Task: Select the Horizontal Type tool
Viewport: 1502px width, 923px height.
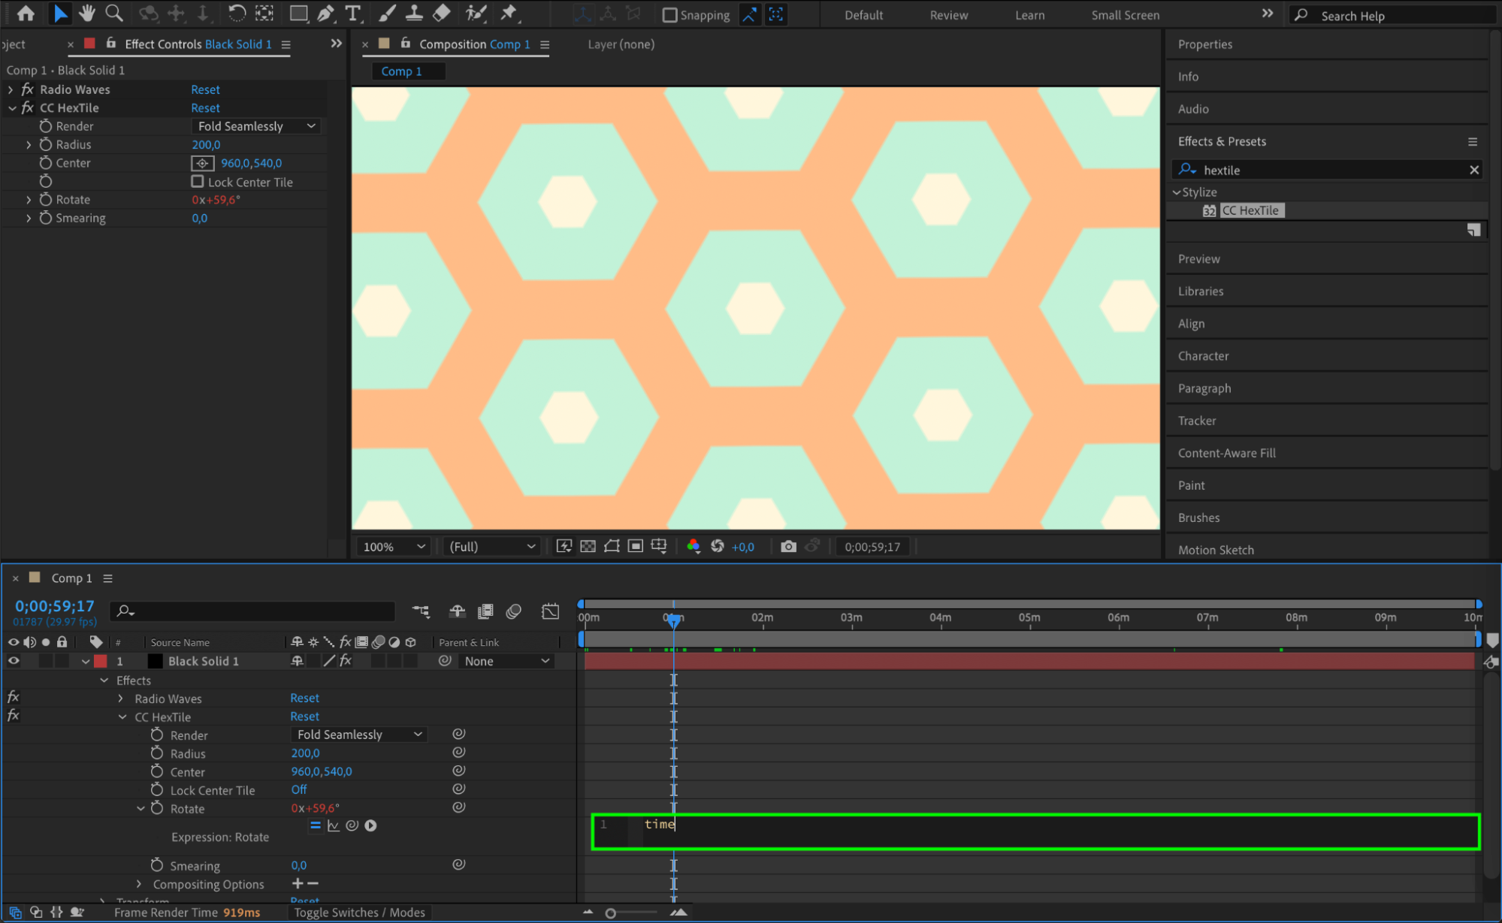Action: pos(352,13)
